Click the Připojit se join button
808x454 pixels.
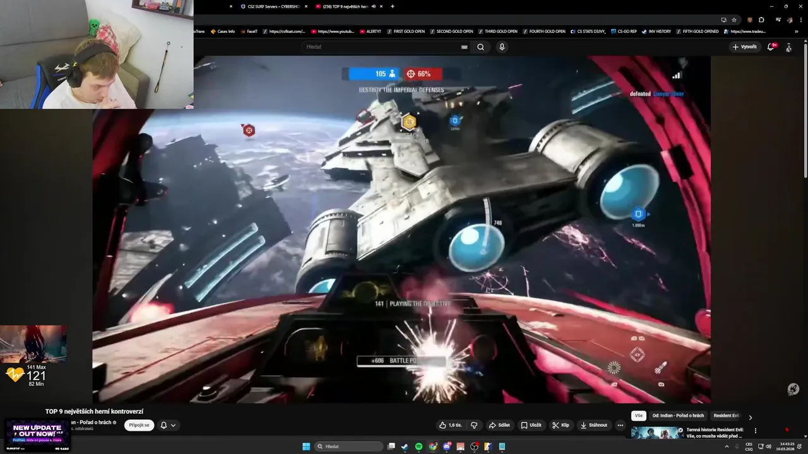[x=139, y=425]
